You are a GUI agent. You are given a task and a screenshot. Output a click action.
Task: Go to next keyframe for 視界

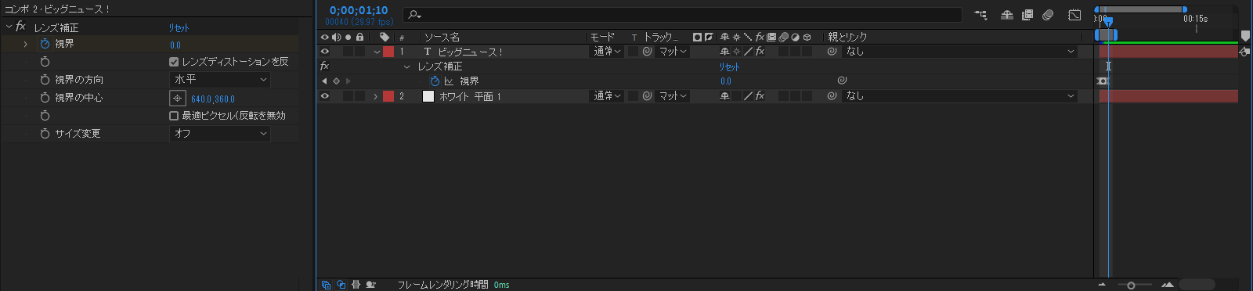[348, 81]
